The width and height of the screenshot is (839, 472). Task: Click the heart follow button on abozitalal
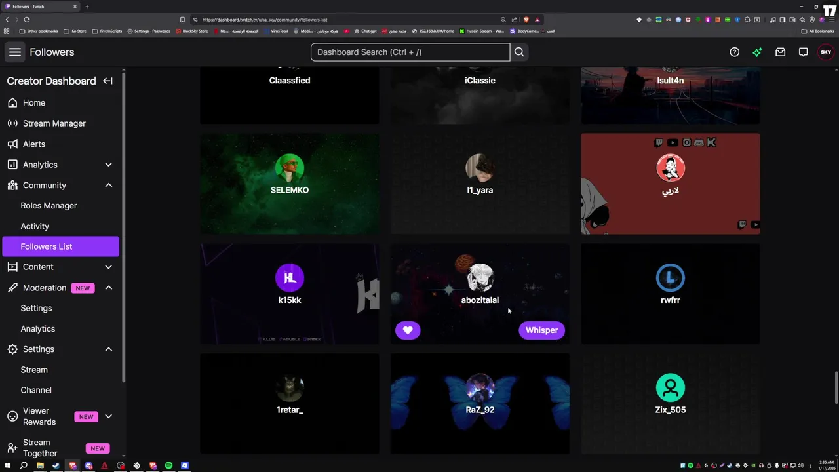click(x=408, y=330)
